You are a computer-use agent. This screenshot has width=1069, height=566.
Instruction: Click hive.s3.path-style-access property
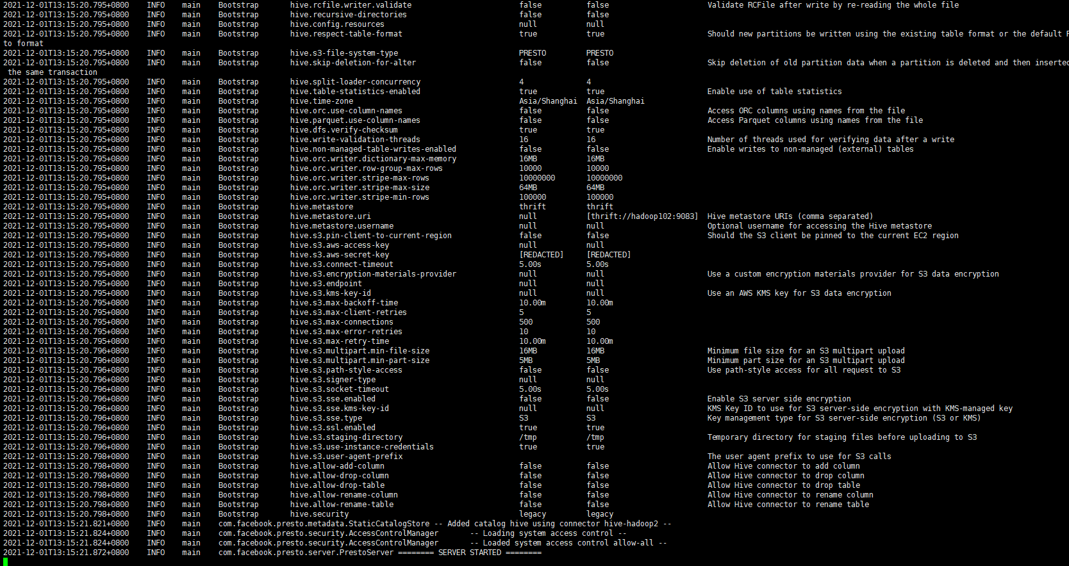(x=346, y=370)
